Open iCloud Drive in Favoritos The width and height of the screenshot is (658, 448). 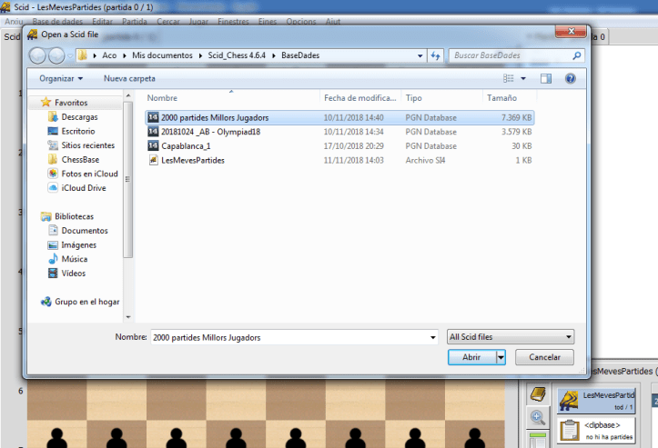[x=83, y=188]
